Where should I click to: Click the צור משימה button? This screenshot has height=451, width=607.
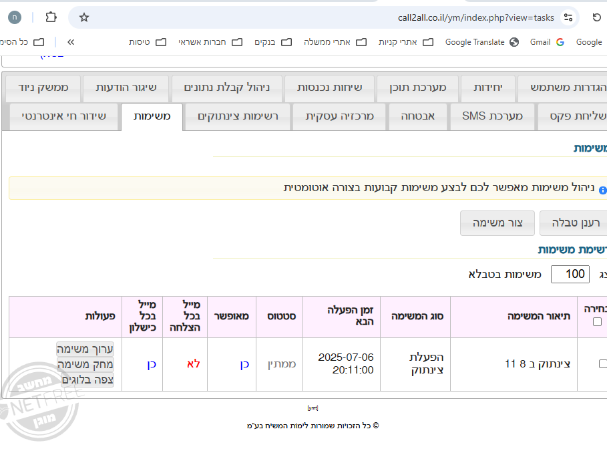[x=497, y=223]
